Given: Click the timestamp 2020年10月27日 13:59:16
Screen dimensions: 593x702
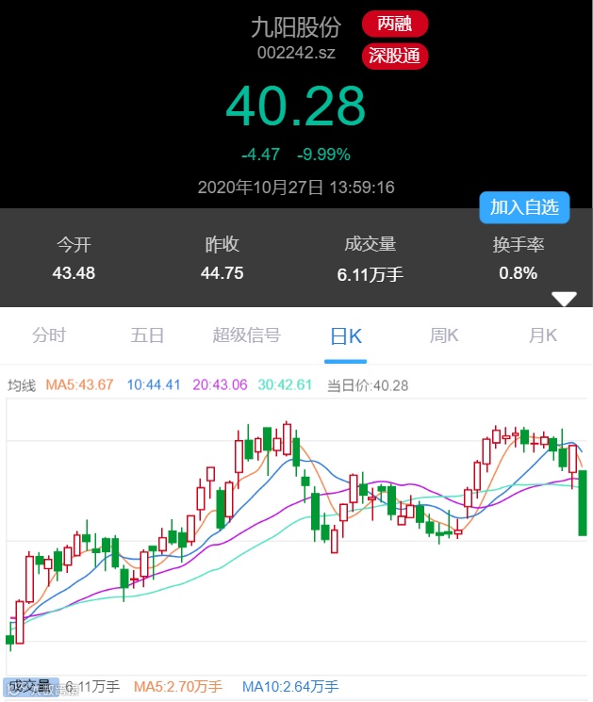Looking at the screenshot, I should (296, 188).
